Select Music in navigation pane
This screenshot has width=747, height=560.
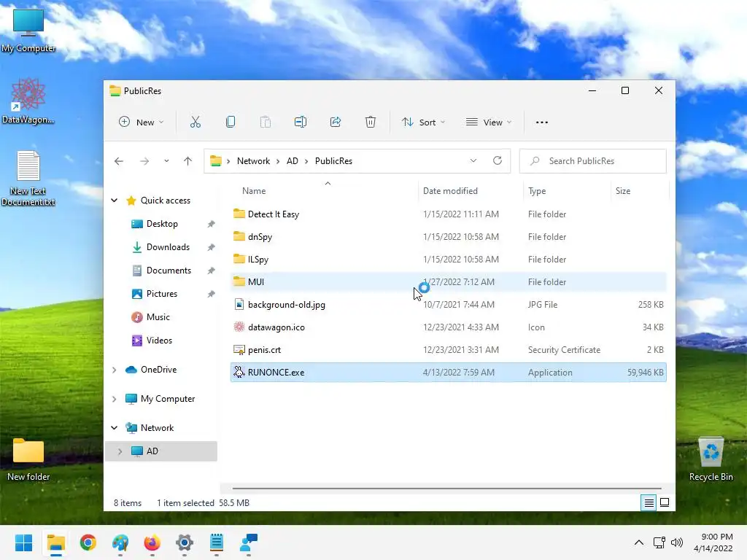coord(158,317)
